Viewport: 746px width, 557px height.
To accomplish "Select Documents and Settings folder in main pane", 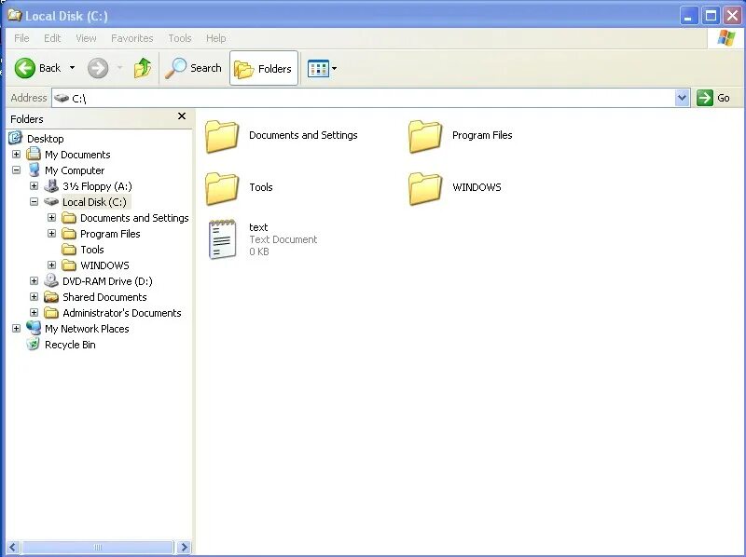I will pyautogui.click(x=222, y=136).
